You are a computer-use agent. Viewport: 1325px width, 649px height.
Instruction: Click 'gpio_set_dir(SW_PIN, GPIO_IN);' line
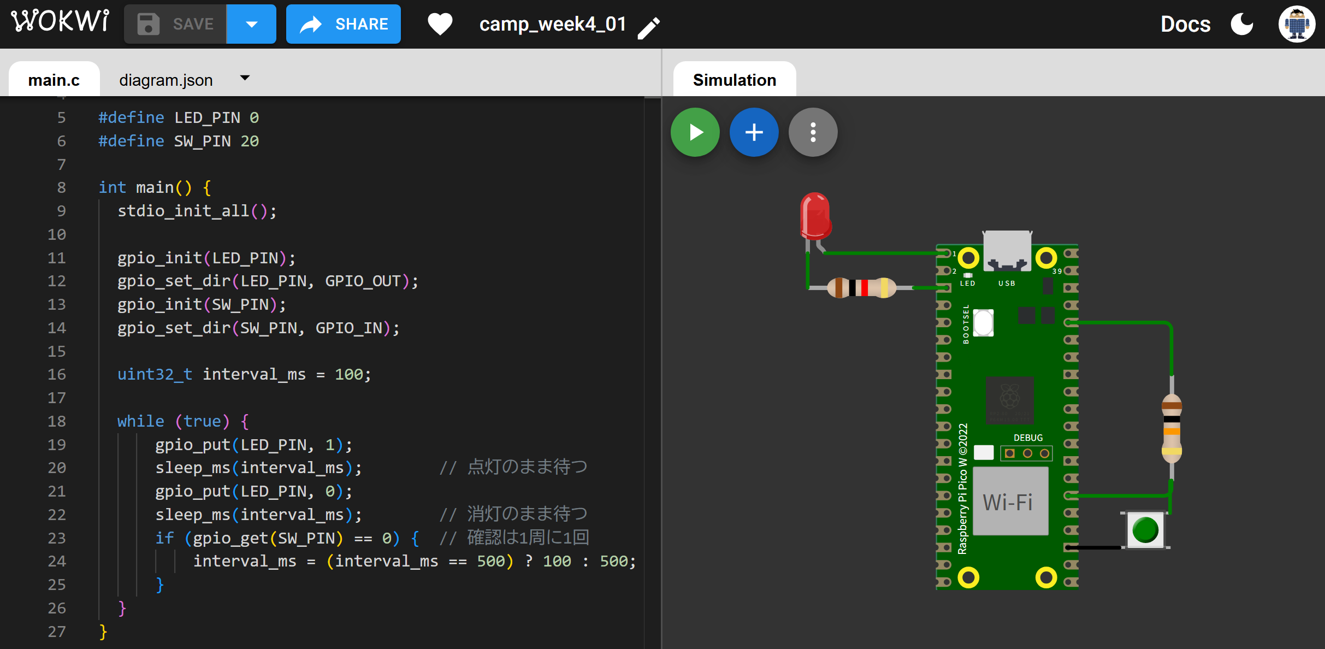coord(258,328)
